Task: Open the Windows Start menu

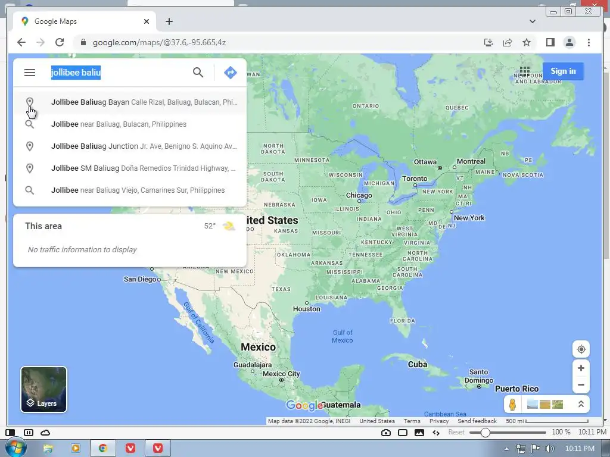Action: point(15,447)
